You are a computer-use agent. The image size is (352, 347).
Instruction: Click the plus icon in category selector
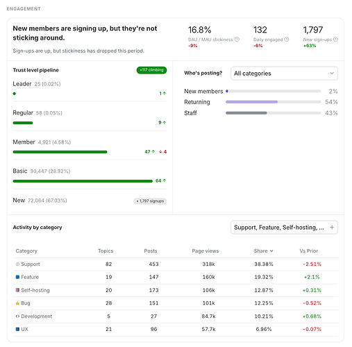332,228
